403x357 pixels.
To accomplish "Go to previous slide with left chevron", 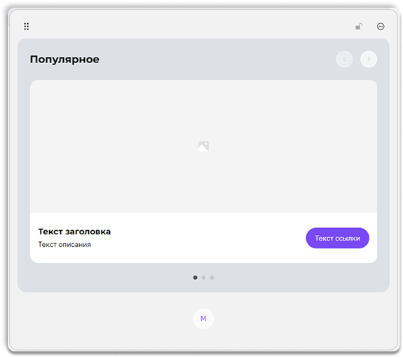I will pyautogui.click(x=344, y=59).
